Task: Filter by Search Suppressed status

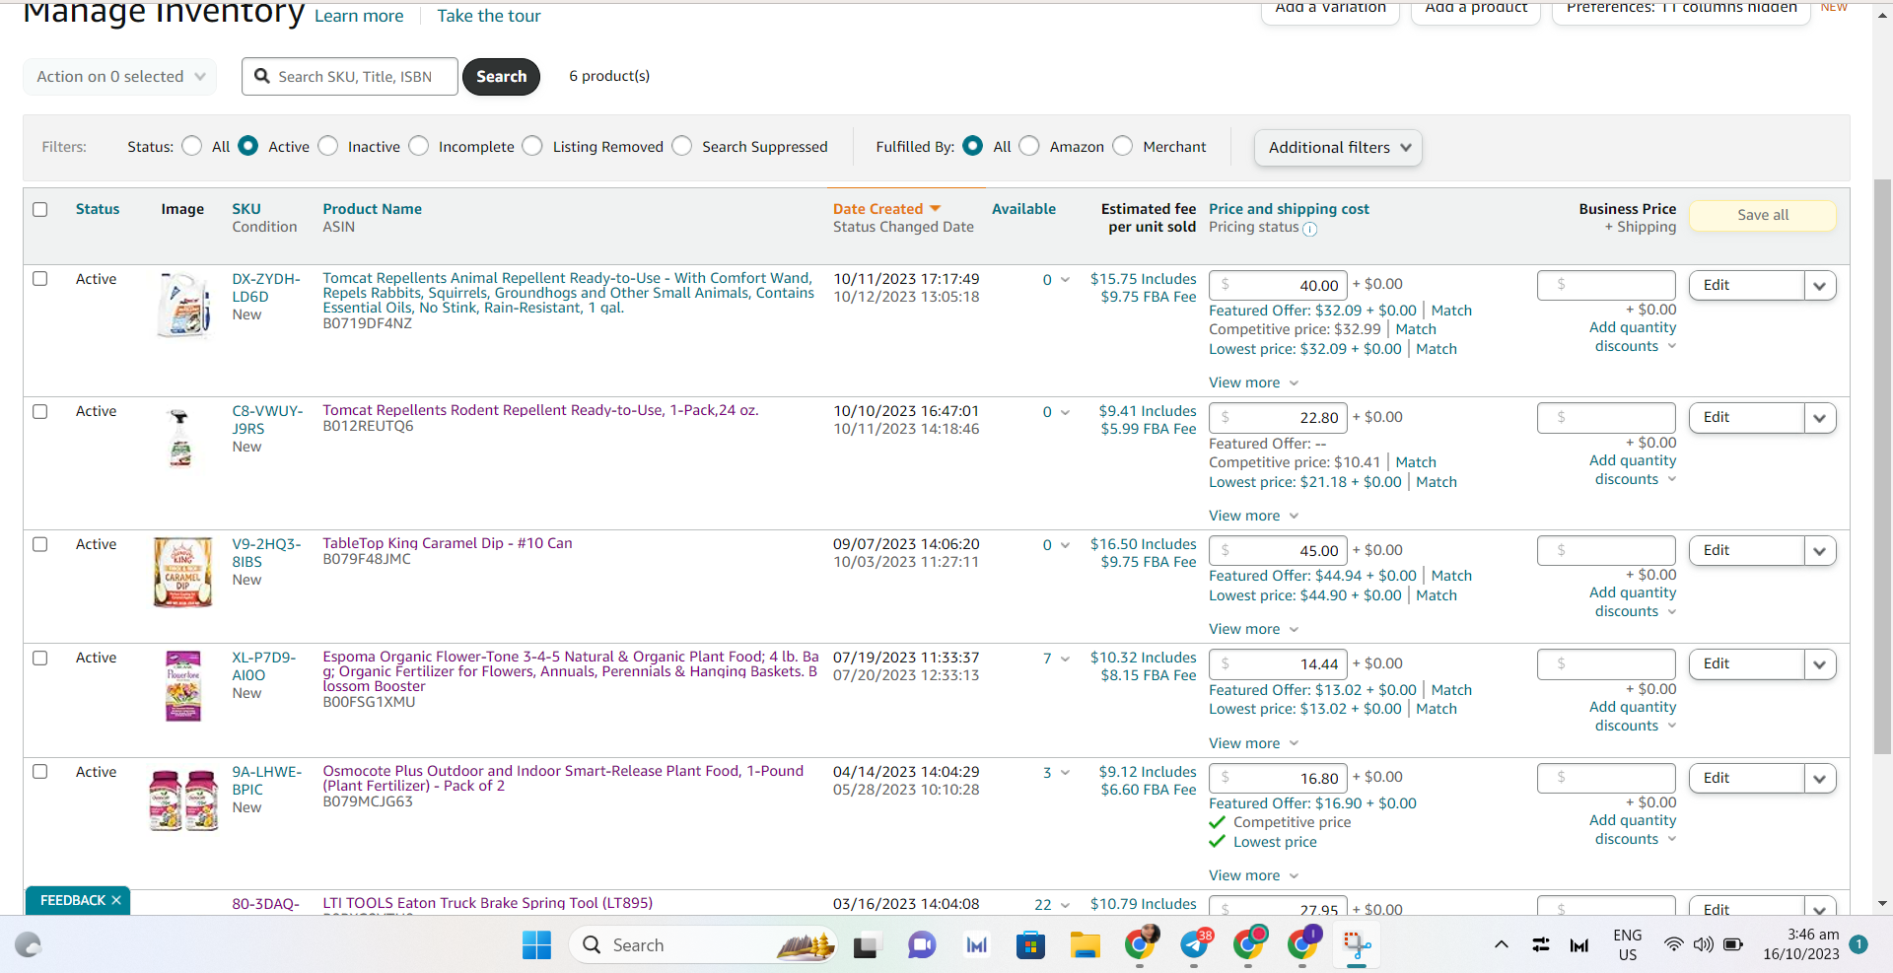Action: click(682, 146)
